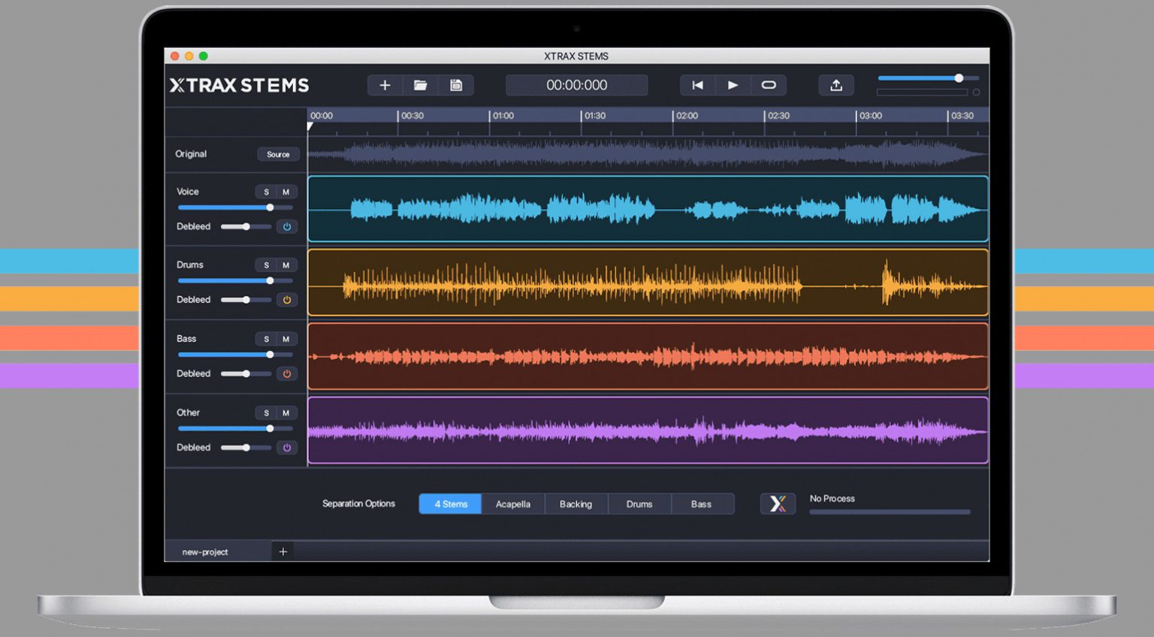The image size is (1154, 637).
Task: Adjust the Other Debleed slider
Action: (246, 448)
